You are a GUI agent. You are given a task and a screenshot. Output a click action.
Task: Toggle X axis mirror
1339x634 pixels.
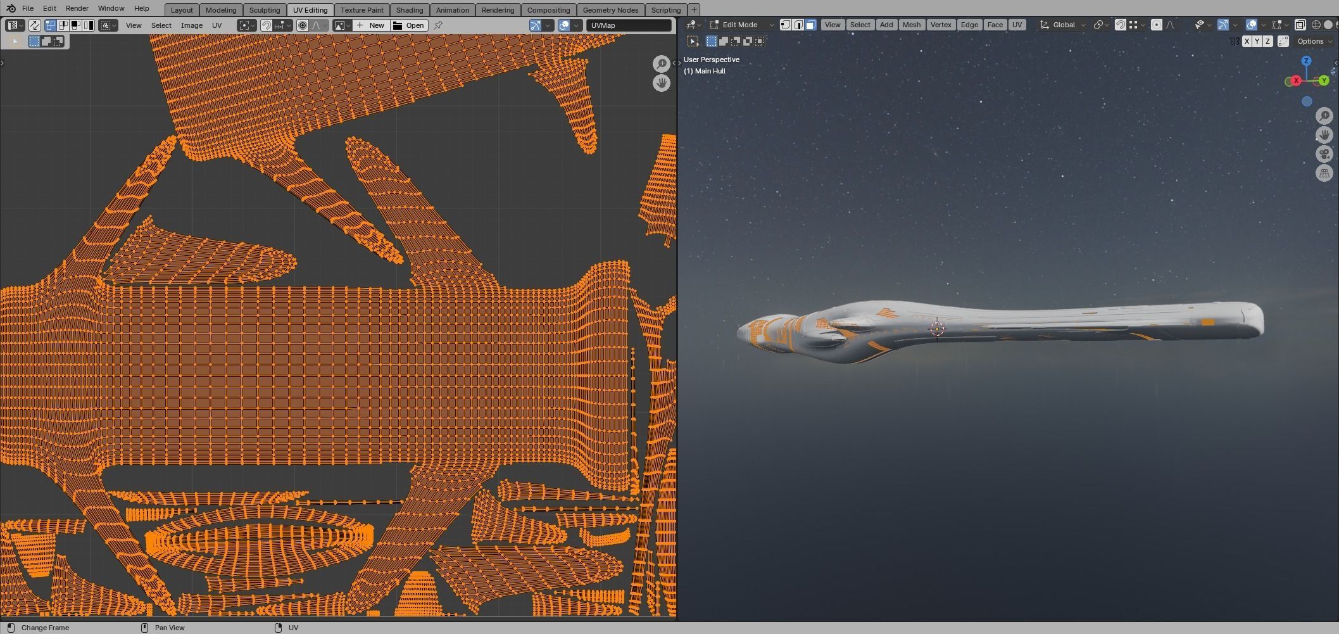[1247, 41]
